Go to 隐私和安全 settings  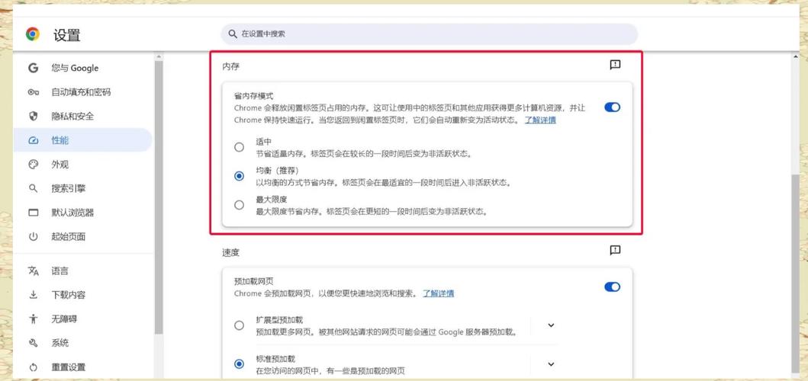[82, 116]
